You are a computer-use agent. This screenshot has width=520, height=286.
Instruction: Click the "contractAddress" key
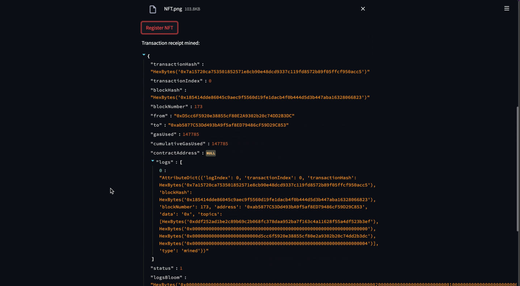175,153
